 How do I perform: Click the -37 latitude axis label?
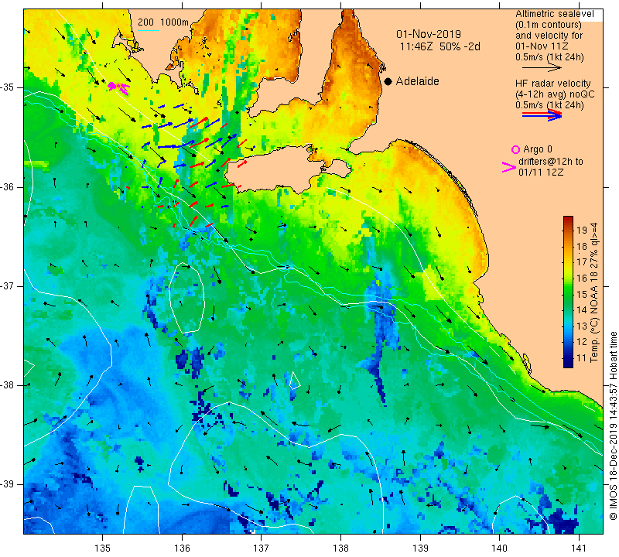pyautogui.click(x=8, y=285)
